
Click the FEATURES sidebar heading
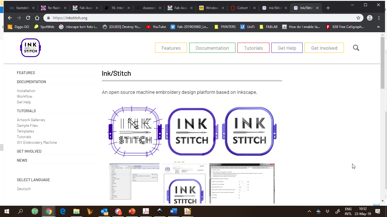[26, 73]
